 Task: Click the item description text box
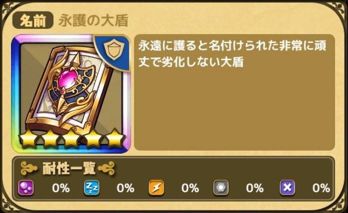pyautogui.click(x=234, y=92)
